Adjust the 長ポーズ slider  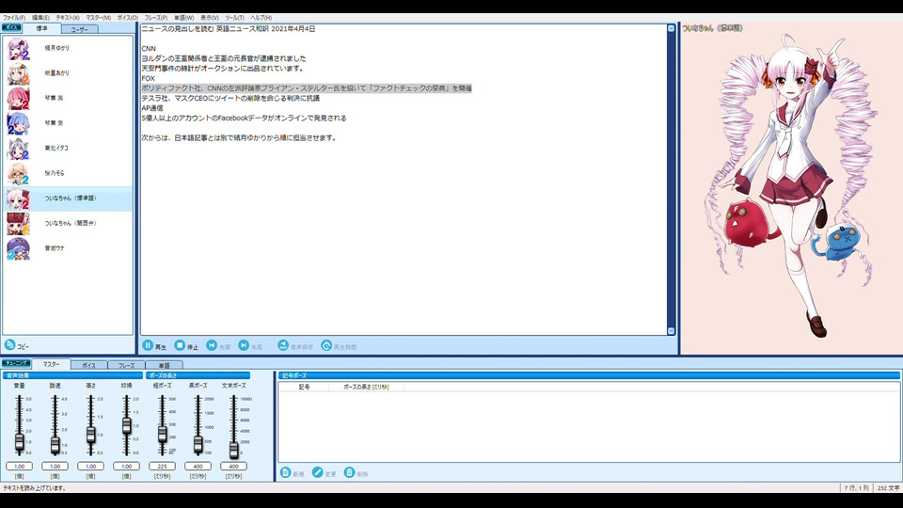point(198,443)
